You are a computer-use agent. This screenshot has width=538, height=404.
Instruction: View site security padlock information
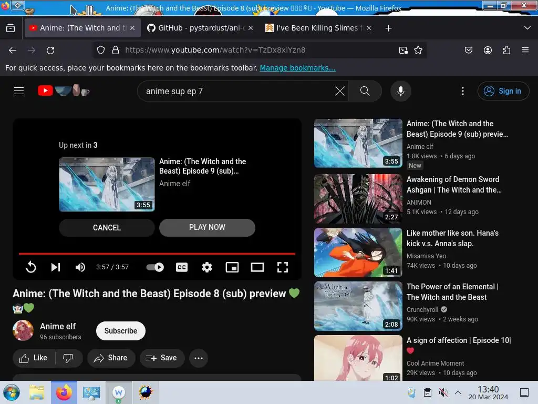116,50
